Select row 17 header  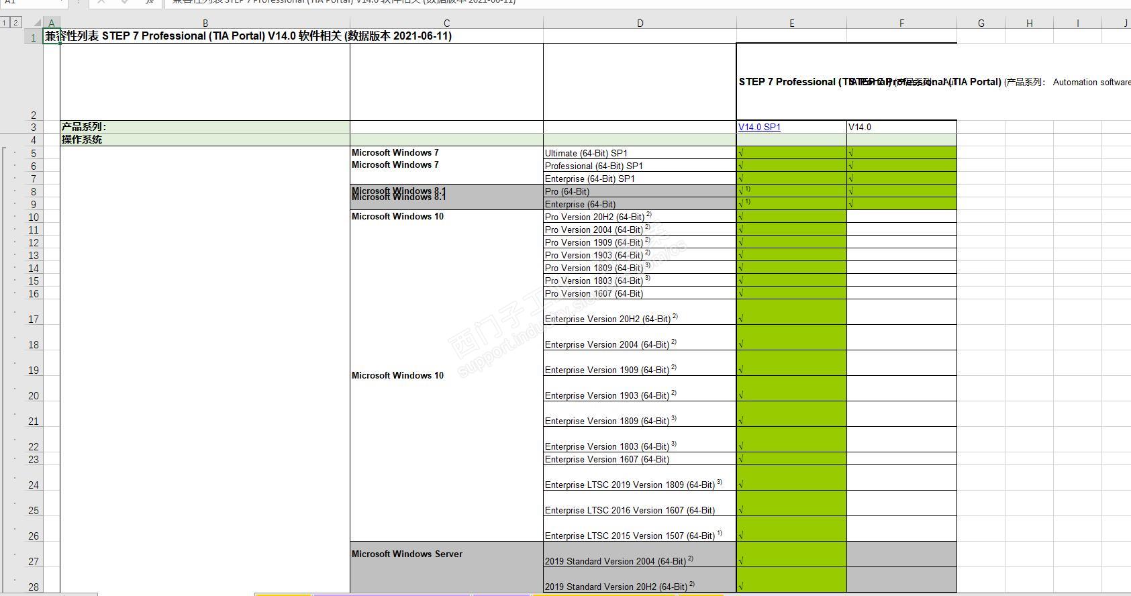click(x=33, y=312)
